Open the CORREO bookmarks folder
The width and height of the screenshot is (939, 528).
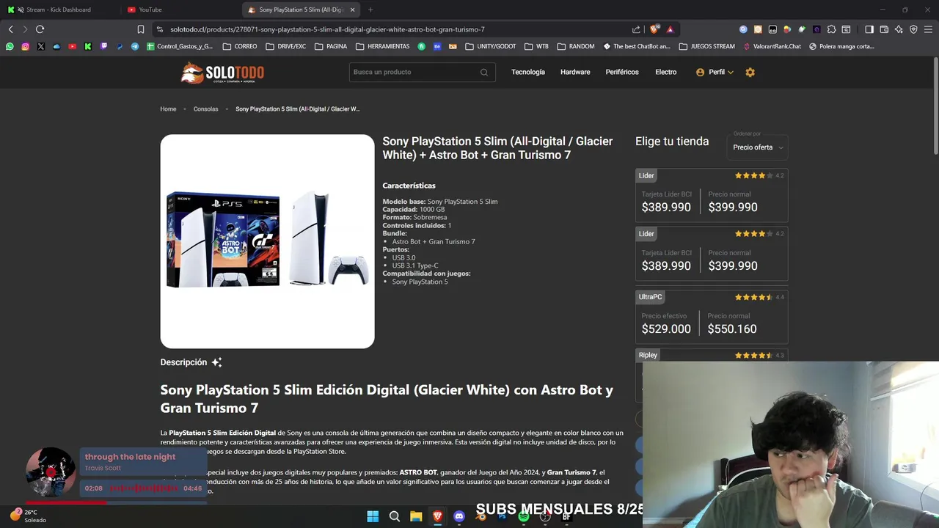(x=240, y=46)
